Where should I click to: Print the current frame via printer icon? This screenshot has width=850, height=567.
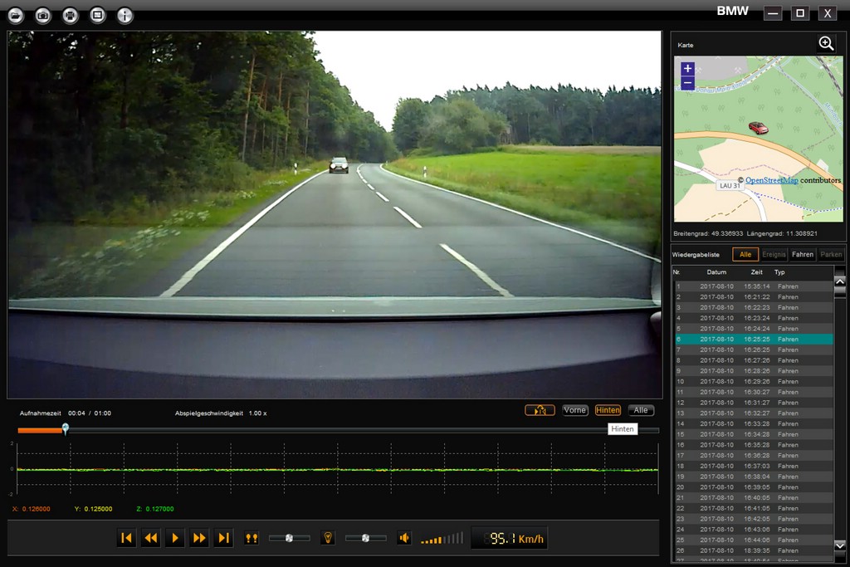pos(71,16)
